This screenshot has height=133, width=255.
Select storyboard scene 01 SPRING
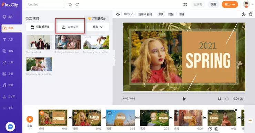coord(53,117)
